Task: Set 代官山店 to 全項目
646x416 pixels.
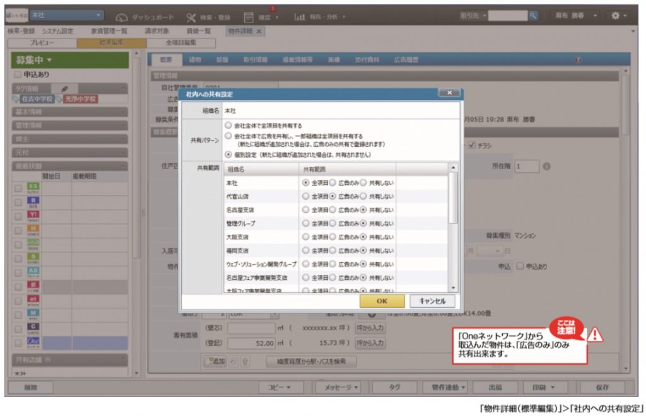Action: [x=305, y=196]
